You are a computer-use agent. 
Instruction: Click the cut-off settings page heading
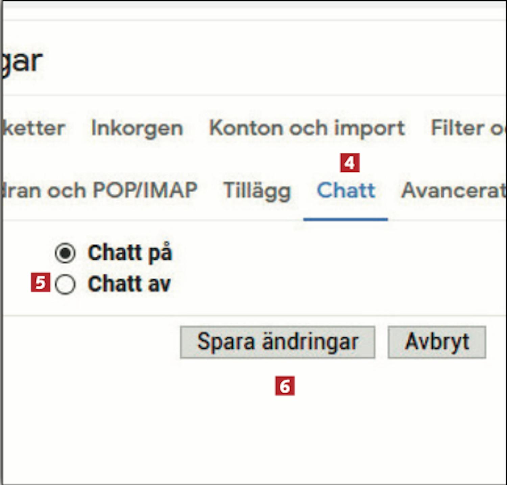(22, 62)
